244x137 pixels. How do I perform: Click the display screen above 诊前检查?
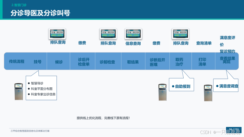[108, 34]
